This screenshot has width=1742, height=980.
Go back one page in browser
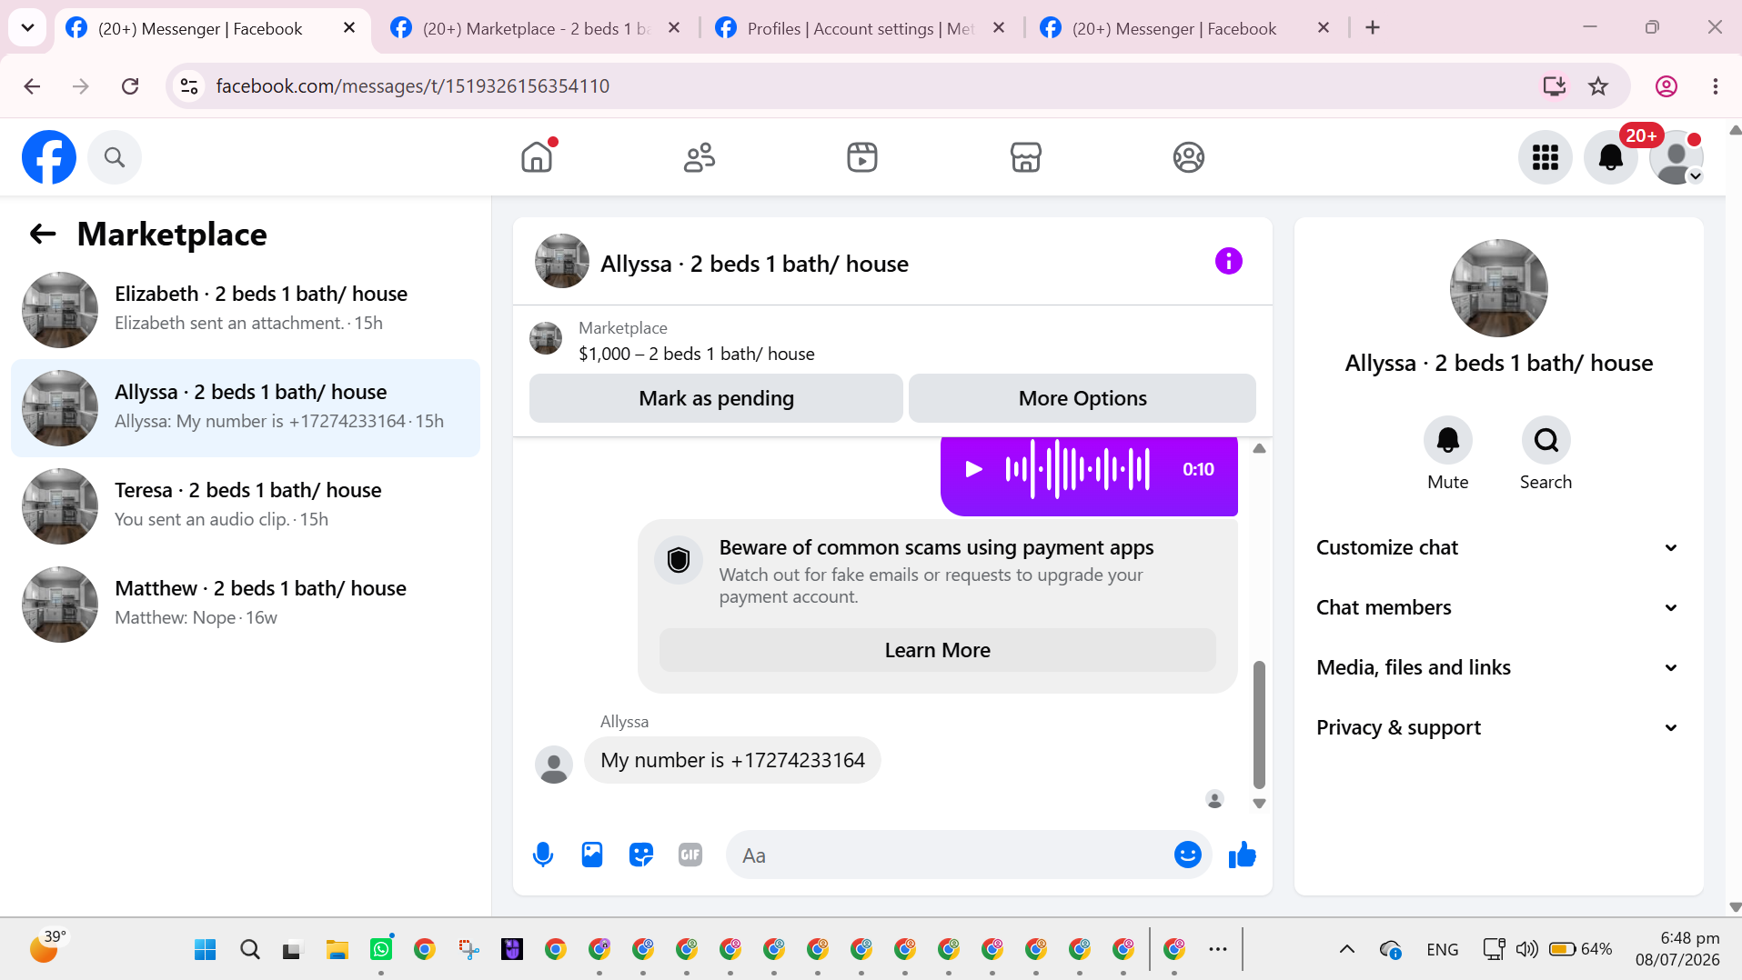[x=32, y=86]
